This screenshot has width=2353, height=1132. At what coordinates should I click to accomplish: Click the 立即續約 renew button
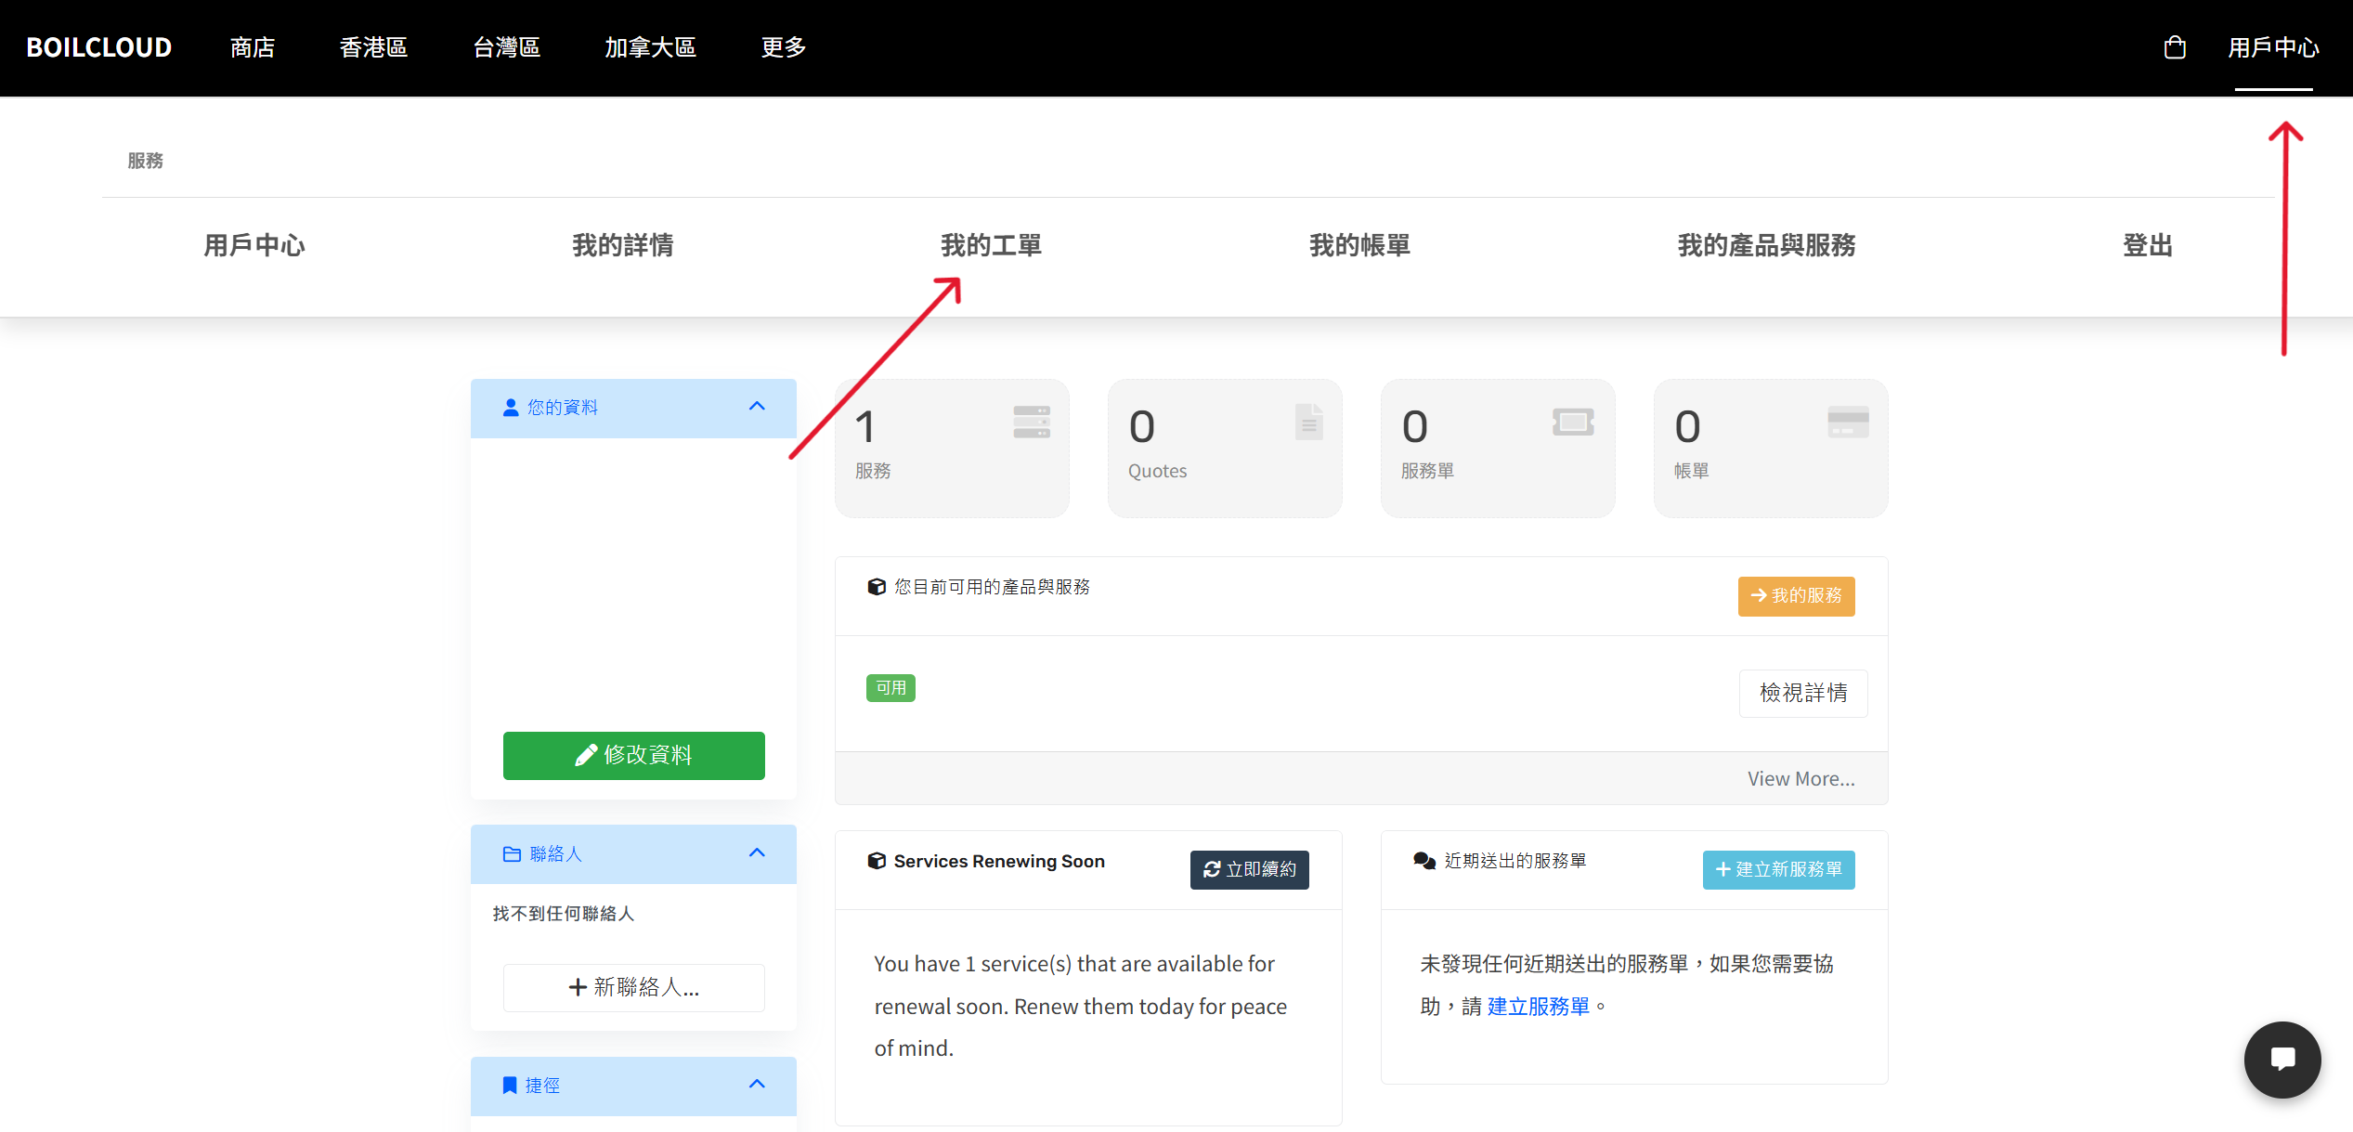pyautogui.click(x=1250, y=869)
